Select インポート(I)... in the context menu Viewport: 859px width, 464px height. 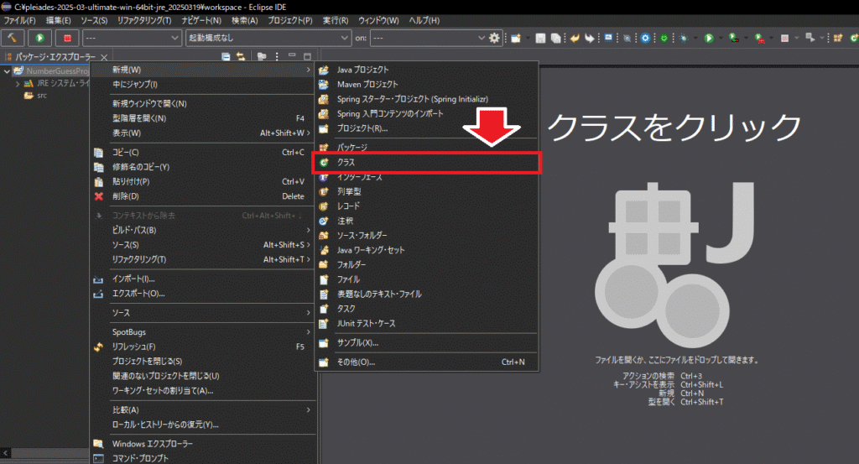coord(202,279)
